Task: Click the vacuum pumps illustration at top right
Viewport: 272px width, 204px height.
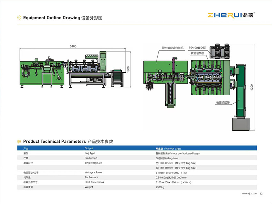Action: pos(220,51)
